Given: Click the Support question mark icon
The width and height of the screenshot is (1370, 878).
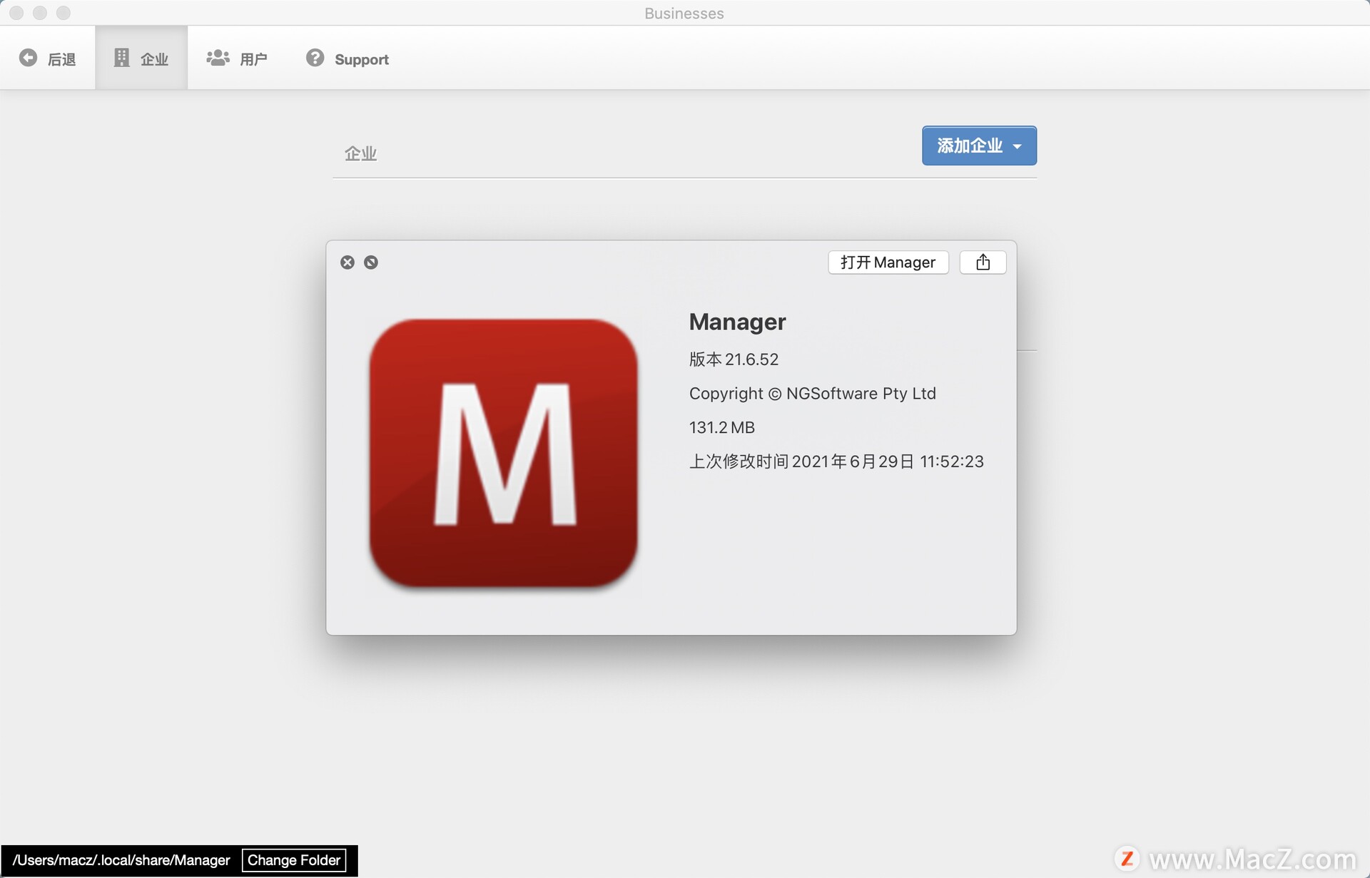Looking at the screenshot, I should (315, 58).
